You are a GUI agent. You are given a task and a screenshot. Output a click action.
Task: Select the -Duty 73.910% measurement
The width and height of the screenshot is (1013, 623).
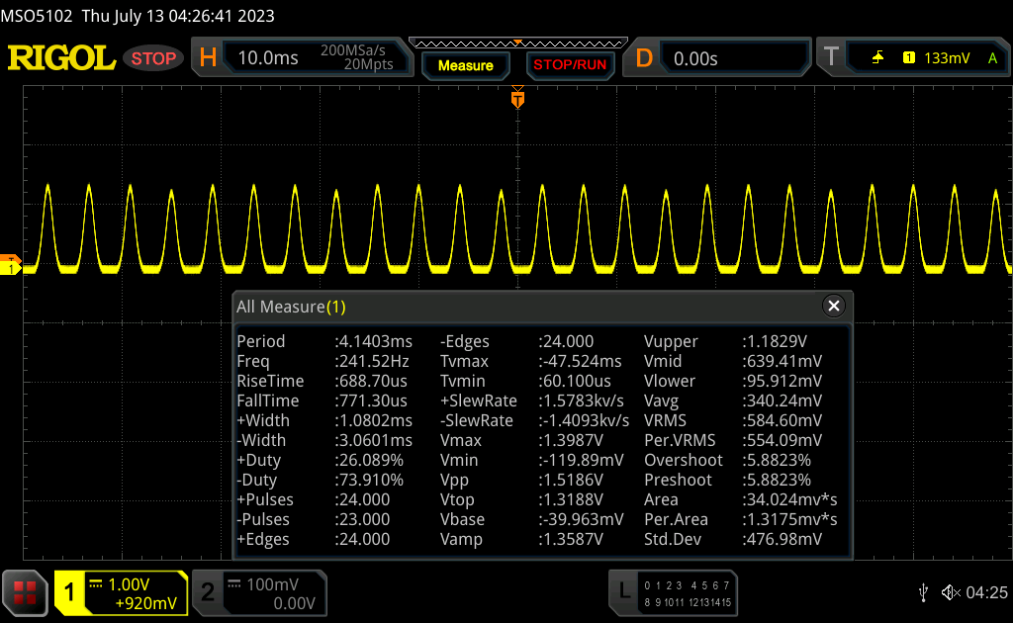tap(320, 480)
